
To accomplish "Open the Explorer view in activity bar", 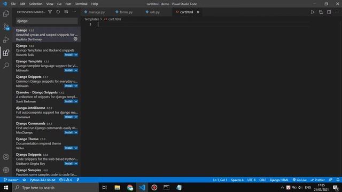I will pos(6,13).
